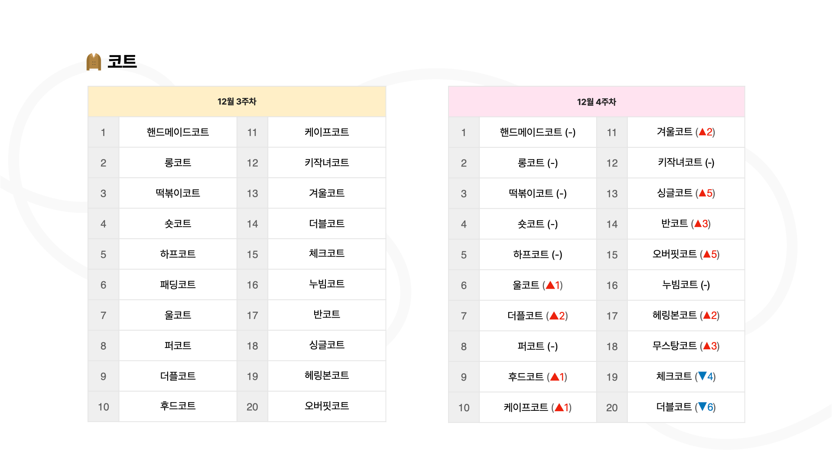The image size is (832, 468).
Task: Click the blue down arrow next to 체크코트
Action: [702, 376]
